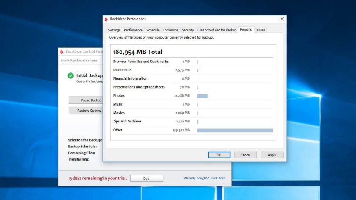
Task: Click the overview description text
Action: (161, 37)
